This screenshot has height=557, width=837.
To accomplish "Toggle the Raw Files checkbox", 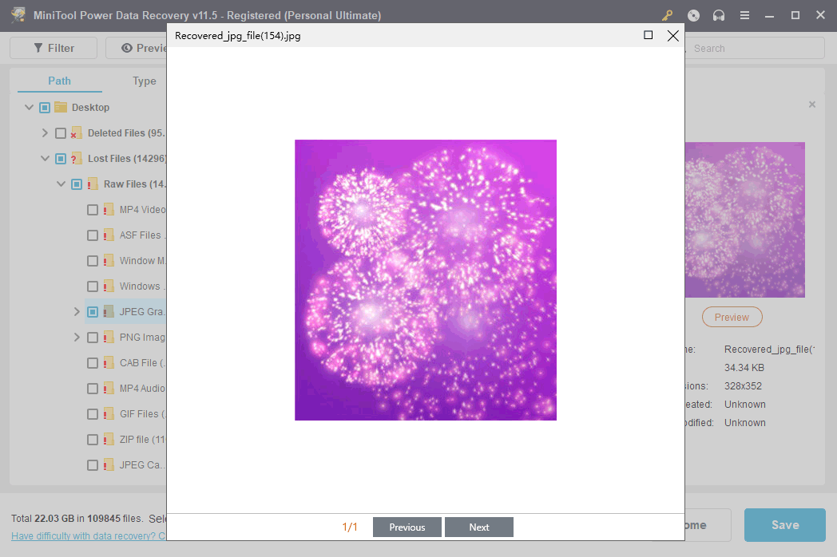I will click(x=77, y=184).
